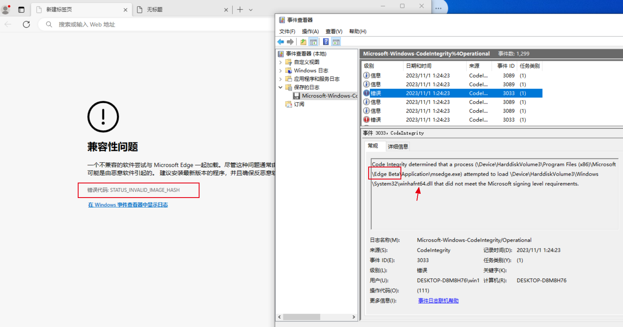
Task: Open the browser tab list dropdown chevron
Action: click(251, 10)
